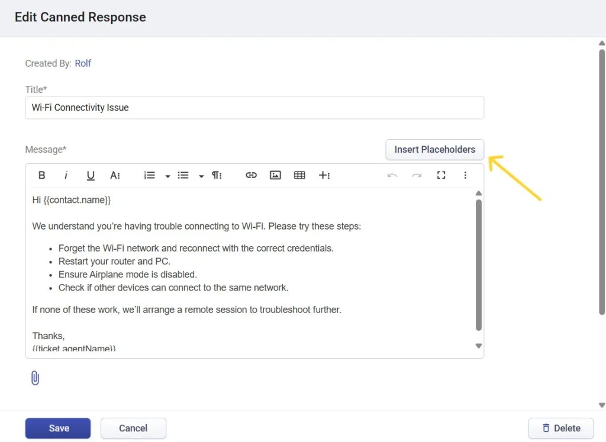Open the font size options

115,175
